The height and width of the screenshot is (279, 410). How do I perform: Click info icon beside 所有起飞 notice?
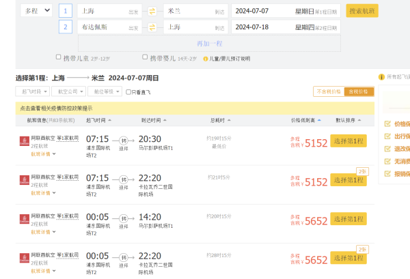381,76
